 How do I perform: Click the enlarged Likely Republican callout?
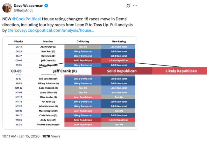(x=181, y=71)
